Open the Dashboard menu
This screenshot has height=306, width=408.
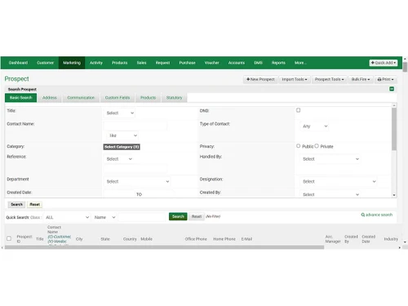pyautogui.click(x=18, y=63)
